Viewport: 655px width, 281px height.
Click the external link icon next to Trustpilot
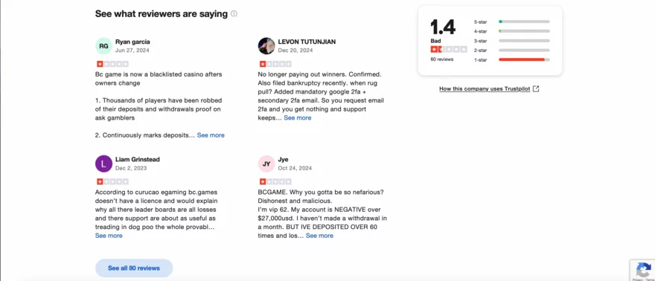click(536, 88)
